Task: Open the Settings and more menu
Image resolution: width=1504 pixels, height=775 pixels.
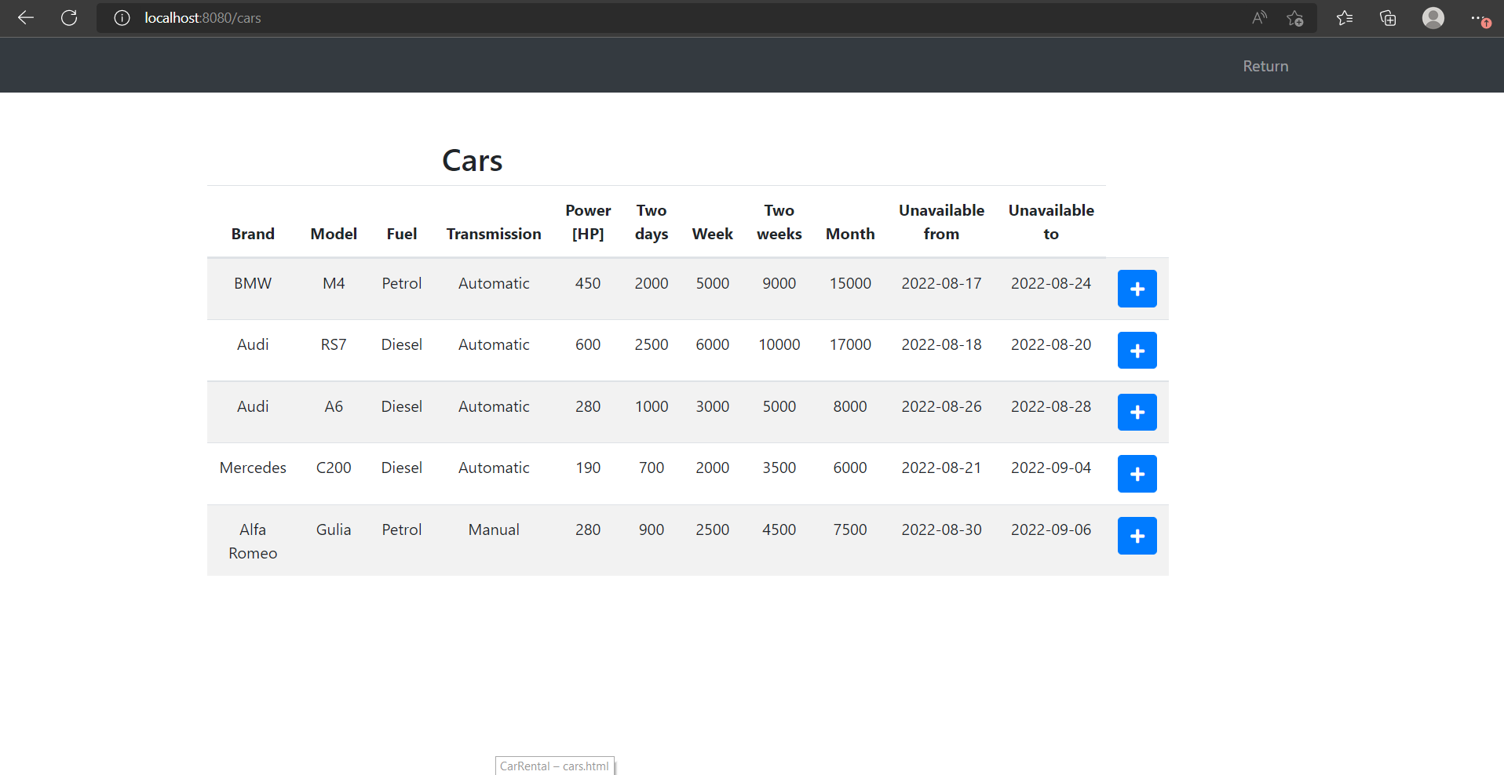Action: (x=1477, y=17)
